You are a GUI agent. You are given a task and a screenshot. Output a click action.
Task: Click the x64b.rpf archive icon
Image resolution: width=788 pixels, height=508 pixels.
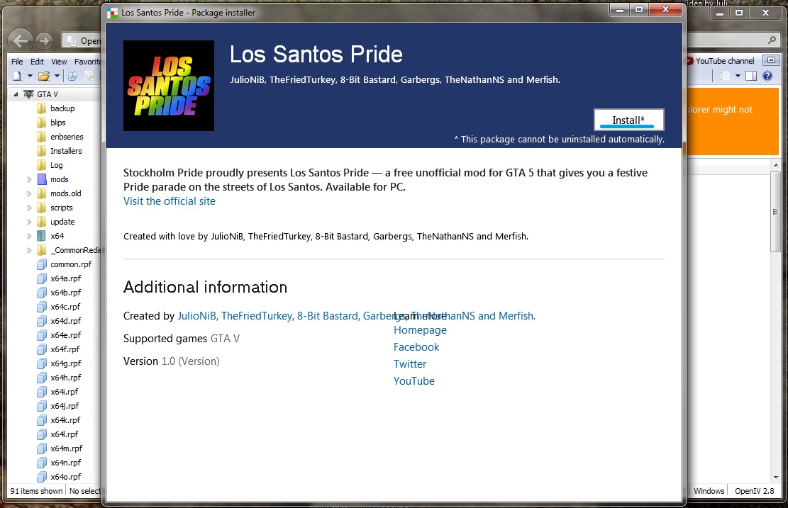[42, 293]
